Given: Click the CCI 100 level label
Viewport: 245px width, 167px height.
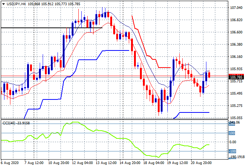Looking at the screenshot, I should pos(232,133).
